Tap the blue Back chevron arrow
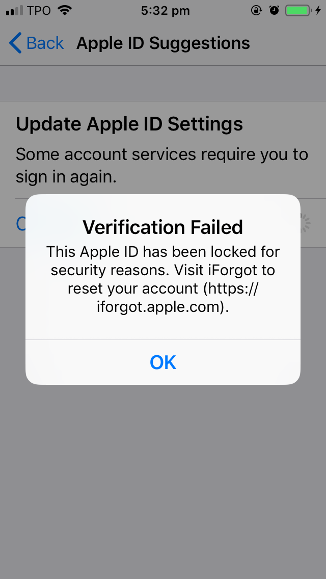Image resolution: width=326 pixels, height=579 pixels. [x=15, y=43]
